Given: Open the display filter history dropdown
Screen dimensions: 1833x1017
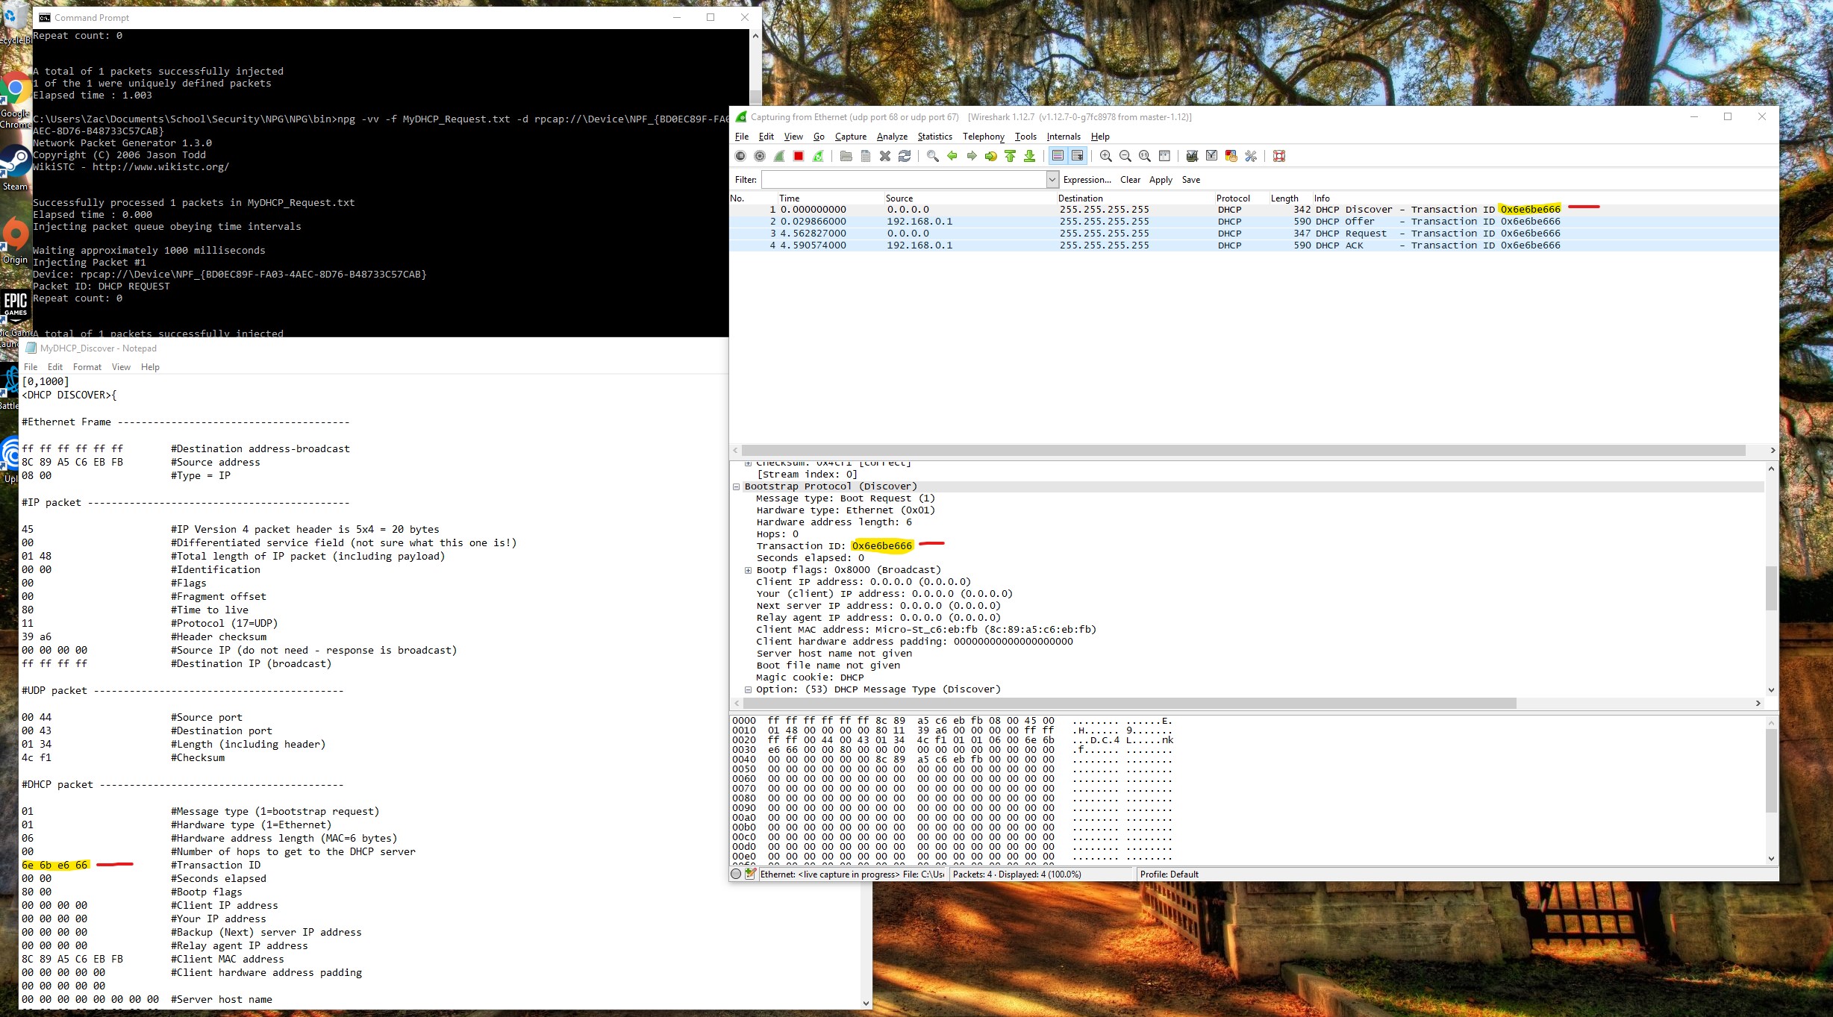Looking at the screenshot, I should point(1052,179).
